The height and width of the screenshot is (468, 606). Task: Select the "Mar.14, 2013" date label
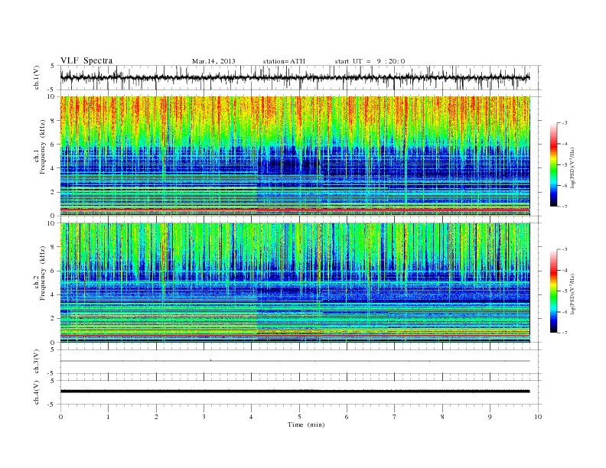click(x=213, y=61)
